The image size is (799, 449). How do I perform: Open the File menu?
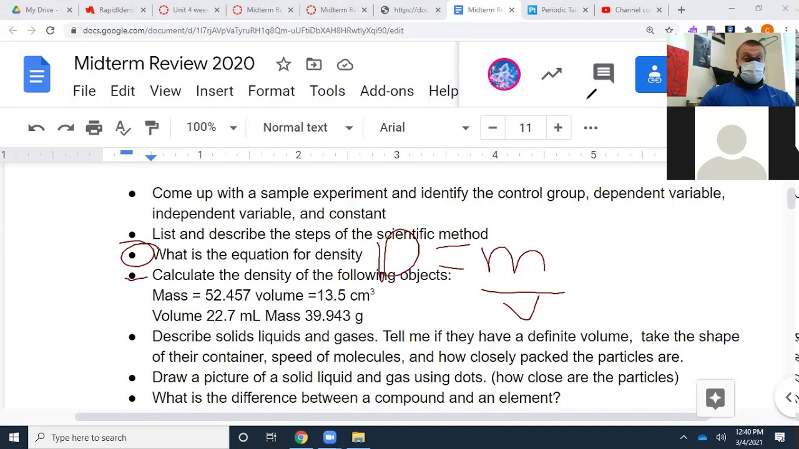click(84, 91)
